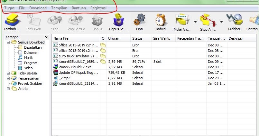Open the Registrasi menu
The height and width of the screenshot is (136, 259).
pos(98,8)
